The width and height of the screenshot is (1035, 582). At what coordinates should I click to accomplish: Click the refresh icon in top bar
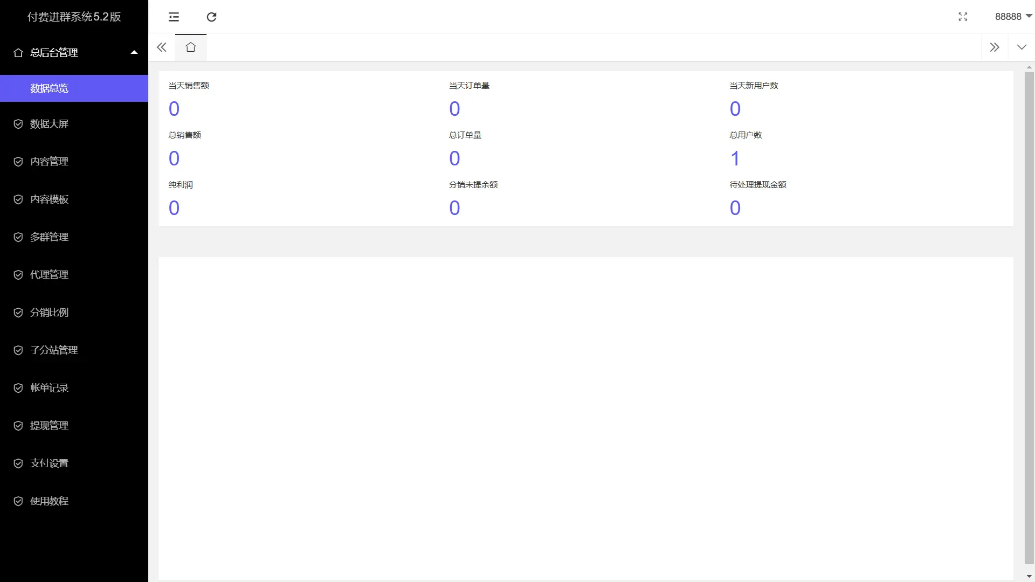click(x=211, y=17)
